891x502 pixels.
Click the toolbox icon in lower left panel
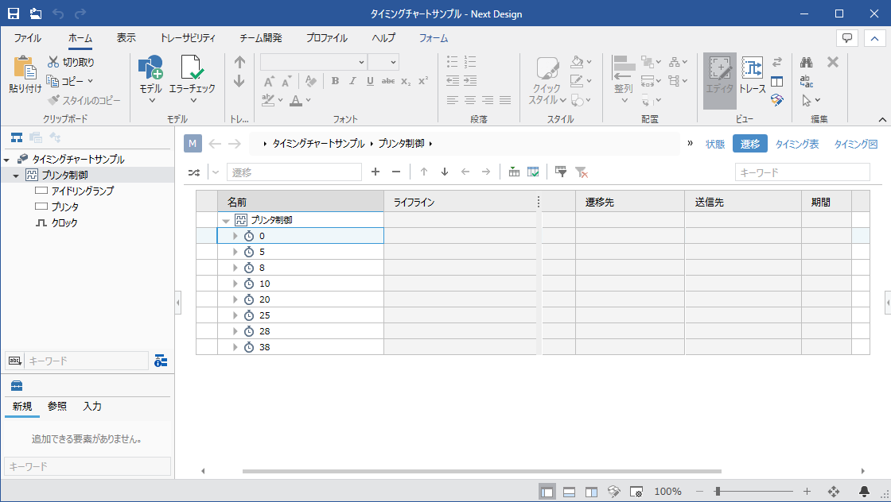(17, 386)
